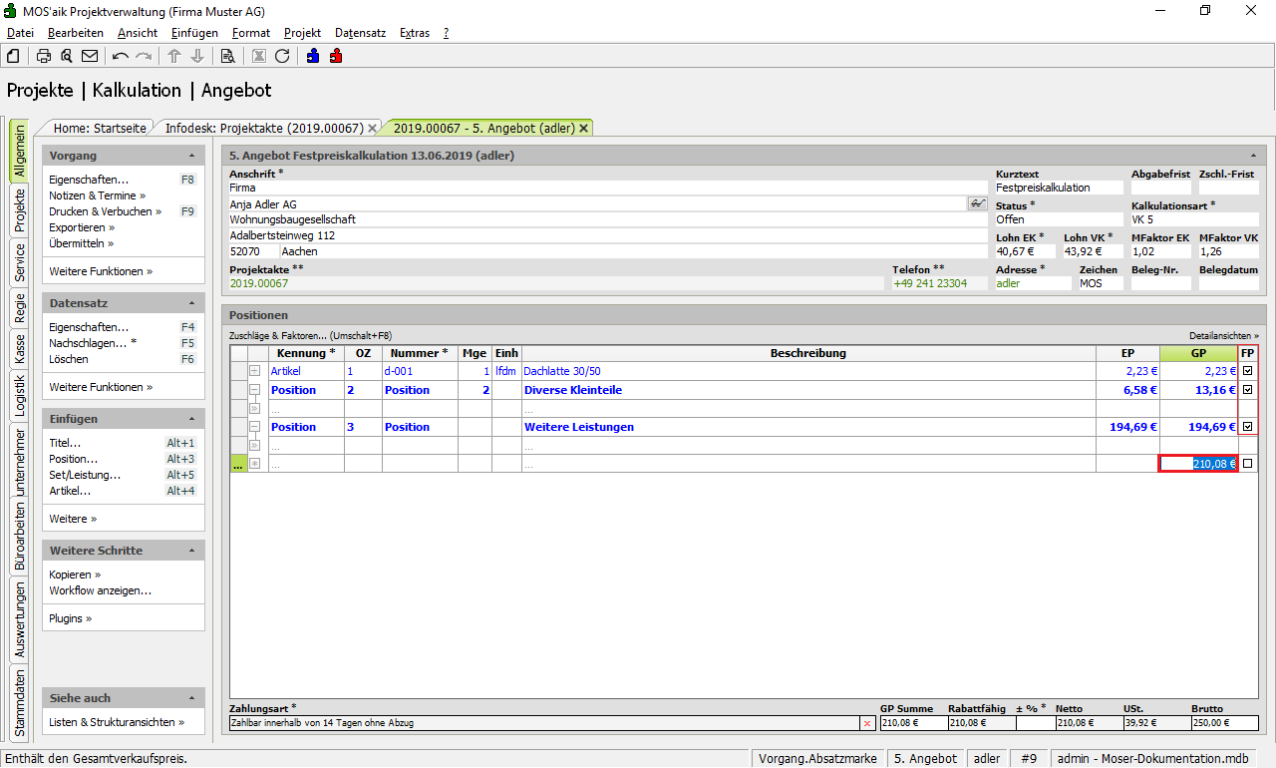Click the new document icon in the toolbar
Image resolution: width=1276 pixels, height=768 pixels.
coord(13,56)
